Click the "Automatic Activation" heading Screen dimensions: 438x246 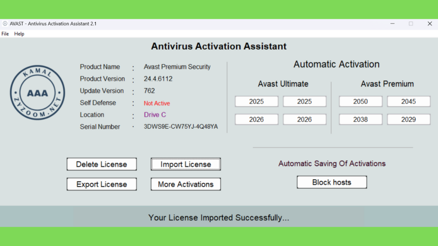tap(336, 64)
